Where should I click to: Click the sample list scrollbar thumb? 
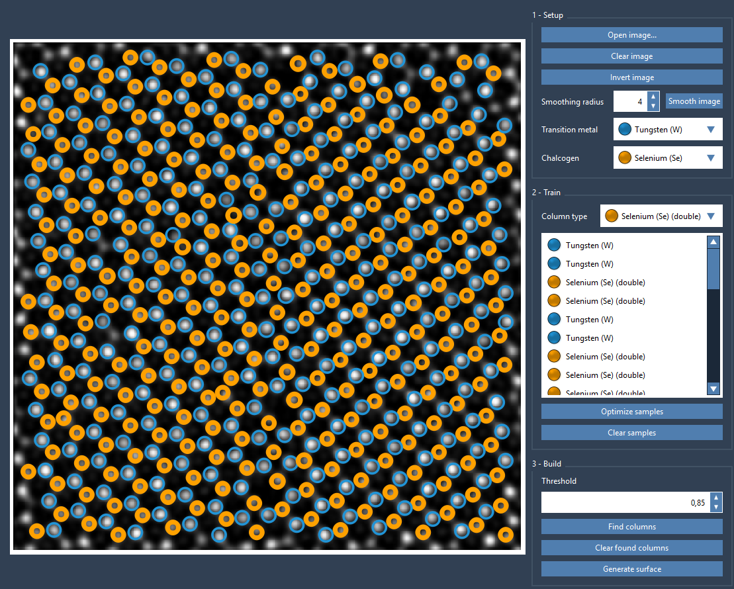point(713,268)
